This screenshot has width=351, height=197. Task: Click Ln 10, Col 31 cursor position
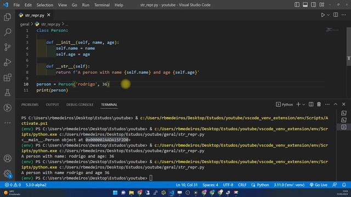(x=186, y=185)
